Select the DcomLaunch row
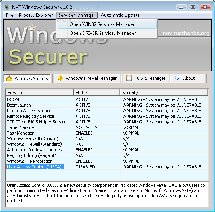This screenshot has height=212, width=215. click(x=107, y=105)
